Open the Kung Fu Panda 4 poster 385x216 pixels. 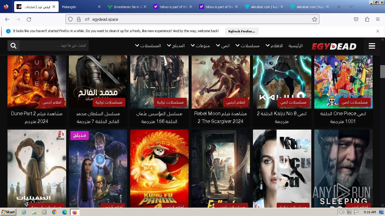point(159,169)
